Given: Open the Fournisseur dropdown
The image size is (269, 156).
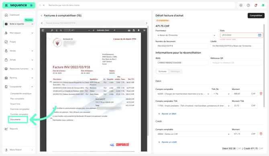Looking at the screenshot, I should pos(186,35).
